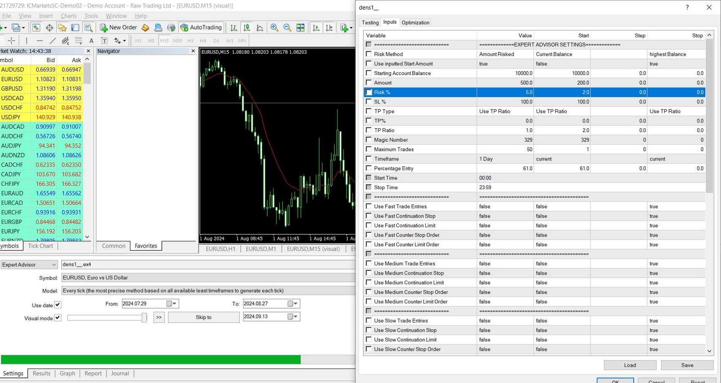Viewport: 721px width, 383px height.
Task: Click the tile windows icon
Action: coord(300,28)
